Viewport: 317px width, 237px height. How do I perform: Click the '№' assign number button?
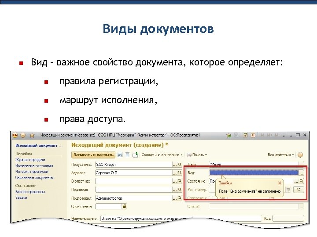(x=299, y=190)
